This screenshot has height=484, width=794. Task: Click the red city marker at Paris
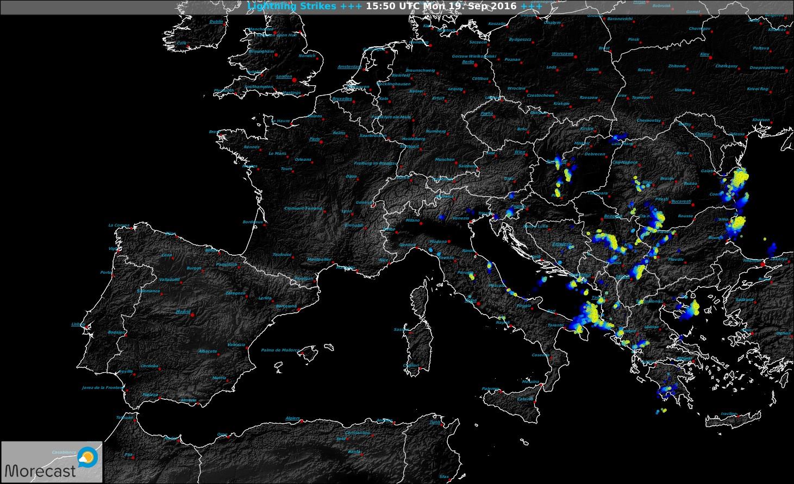click(322, 142)
